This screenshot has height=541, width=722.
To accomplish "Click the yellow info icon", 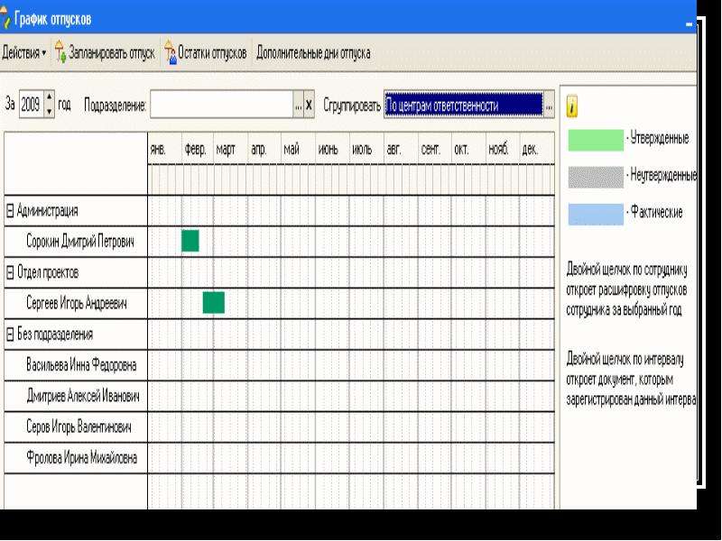I will 571,106.
